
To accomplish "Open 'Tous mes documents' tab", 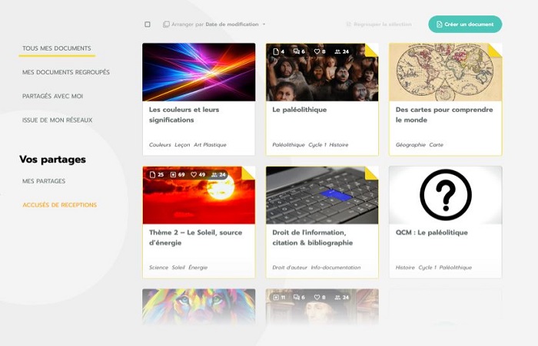I will point(57,48).
